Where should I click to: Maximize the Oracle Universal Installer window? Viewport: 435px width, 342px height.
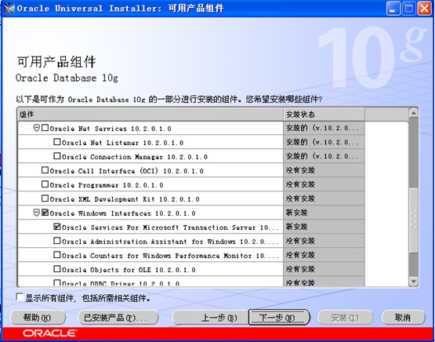(408, 9)
